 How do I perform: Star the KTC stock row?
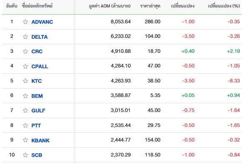pyautogui.click(x=25, y=81)
